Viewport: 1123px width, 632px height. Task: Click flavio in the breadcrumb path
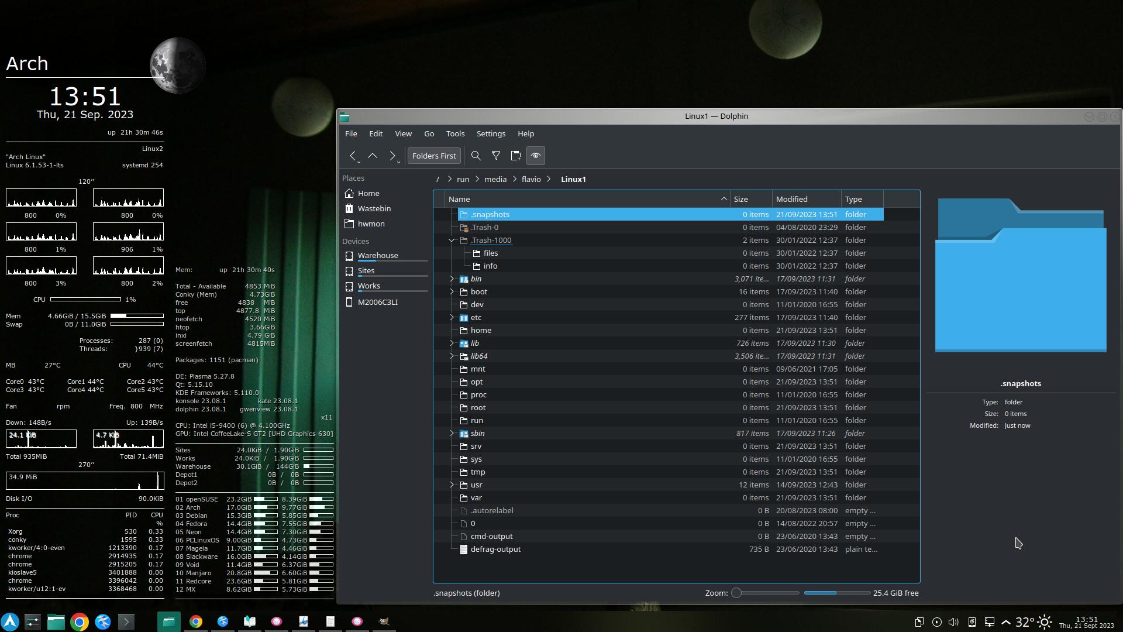[531, 180]
